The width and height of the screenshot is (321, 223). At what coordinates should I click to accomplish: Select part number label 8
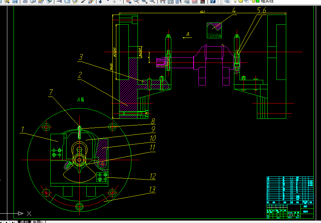pos(153,121)
